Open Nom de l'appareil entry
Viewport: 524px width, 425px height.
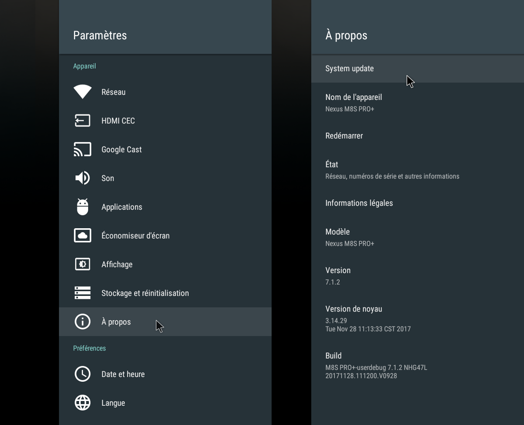(x=417, y=102)
